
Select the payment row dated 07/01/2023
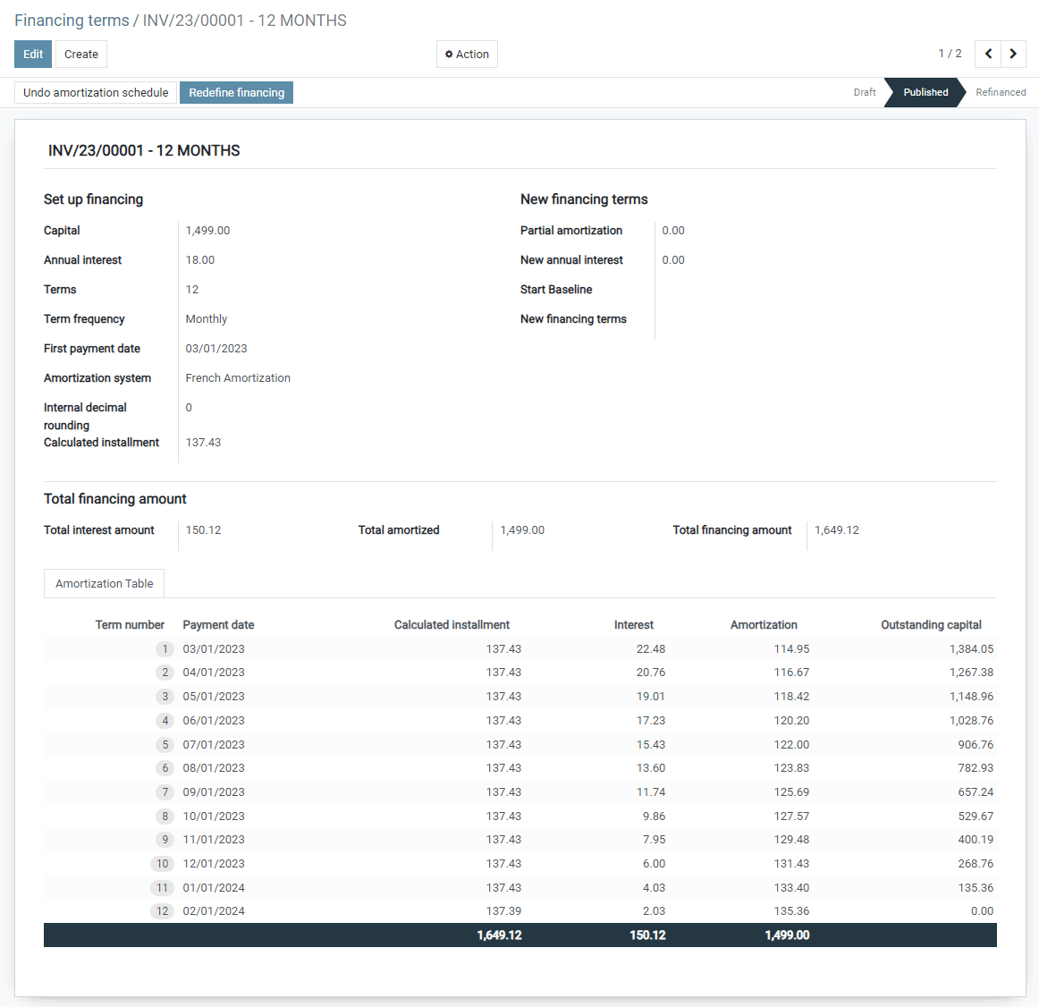click(358, 744)
